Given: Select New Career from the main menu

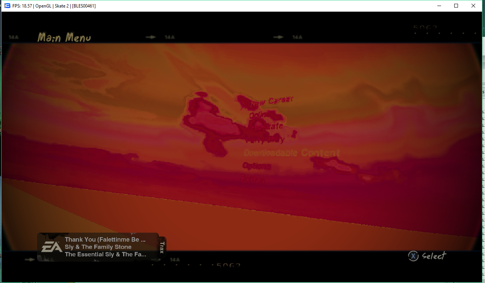Looking at the screenshot, I should coord(271,101).
